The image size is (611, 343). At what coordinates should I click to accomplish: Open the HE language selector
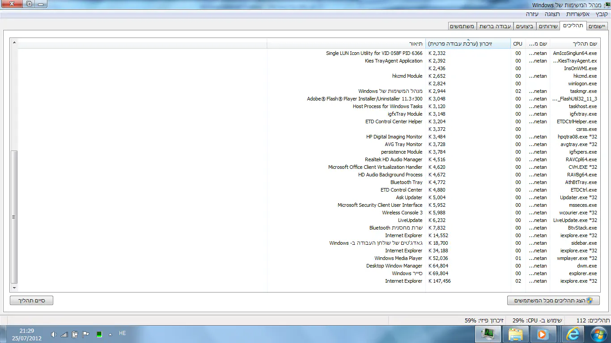point(122,334)
